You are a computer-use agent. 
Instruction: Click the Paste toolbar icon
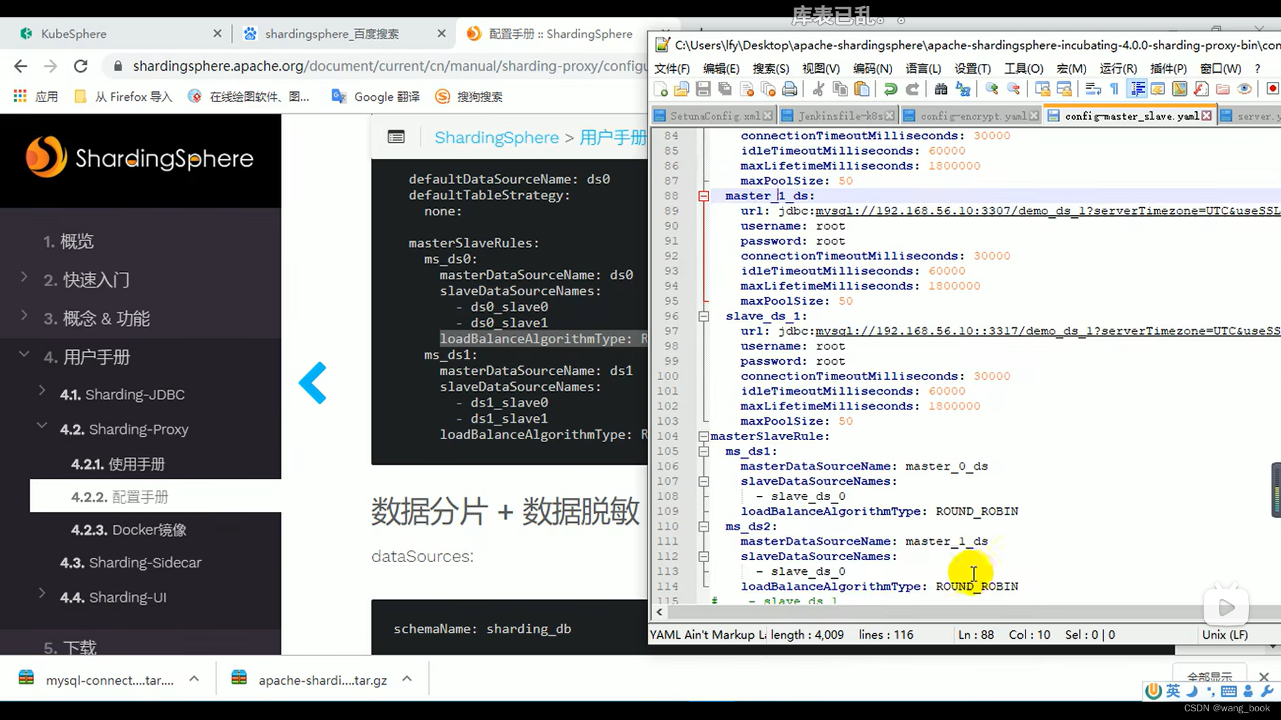coord(862,89)
